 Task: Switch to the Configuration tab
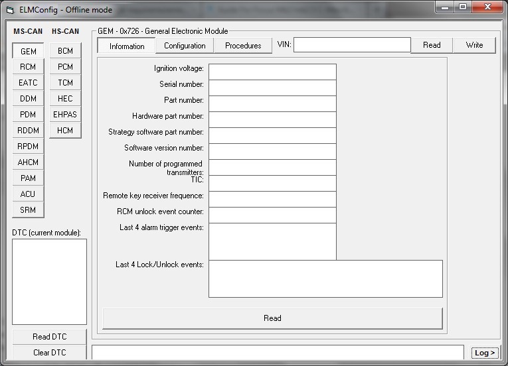point(185,46)
